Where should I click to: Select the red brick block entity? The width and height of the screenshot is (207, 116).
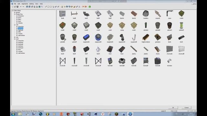coord(134,14)
